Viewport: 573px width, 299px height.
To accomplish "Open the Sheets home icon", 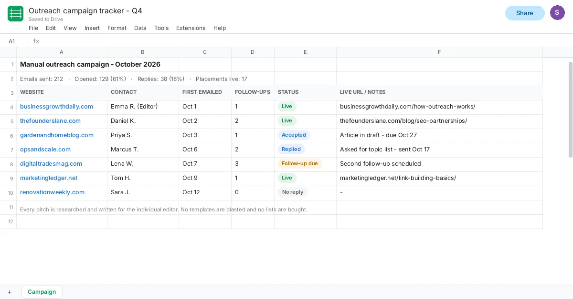I will tap(15, 13).
